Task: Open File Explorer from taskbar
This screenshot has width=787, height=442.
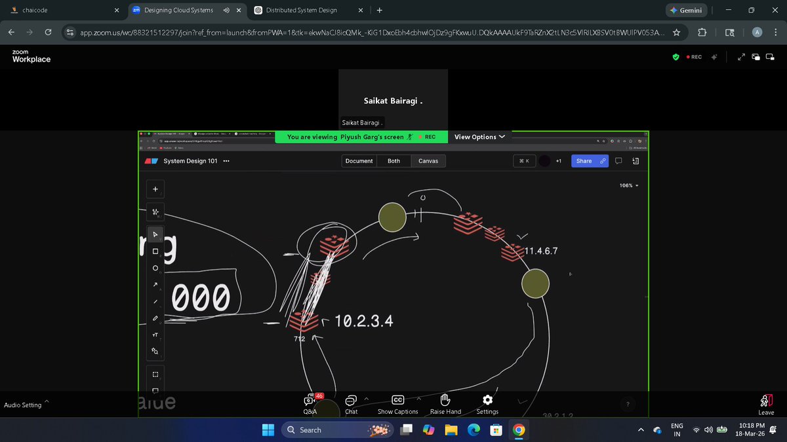Action: (x=451, y=430)
